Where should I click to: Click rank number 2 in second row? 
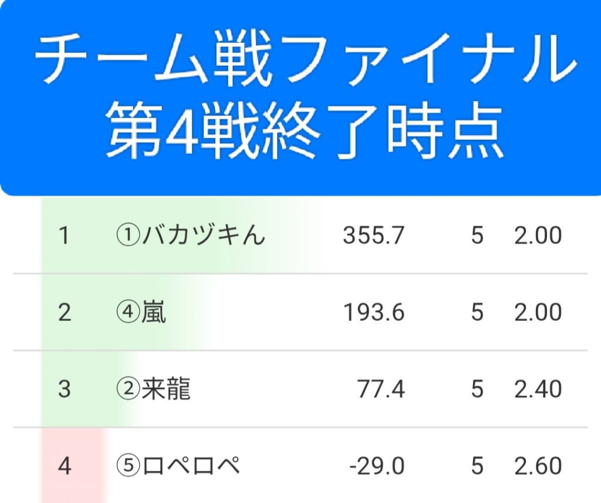click(65, 313)
